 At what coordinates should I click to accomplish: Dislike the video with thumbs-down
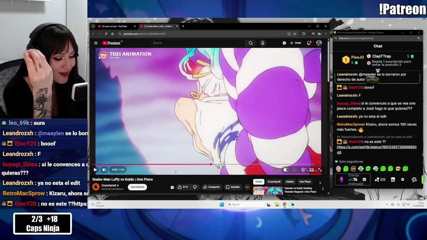(195, 187)
